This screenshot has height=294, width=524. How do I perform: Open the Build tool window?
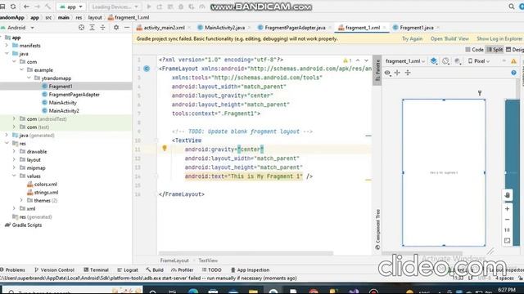155,270
